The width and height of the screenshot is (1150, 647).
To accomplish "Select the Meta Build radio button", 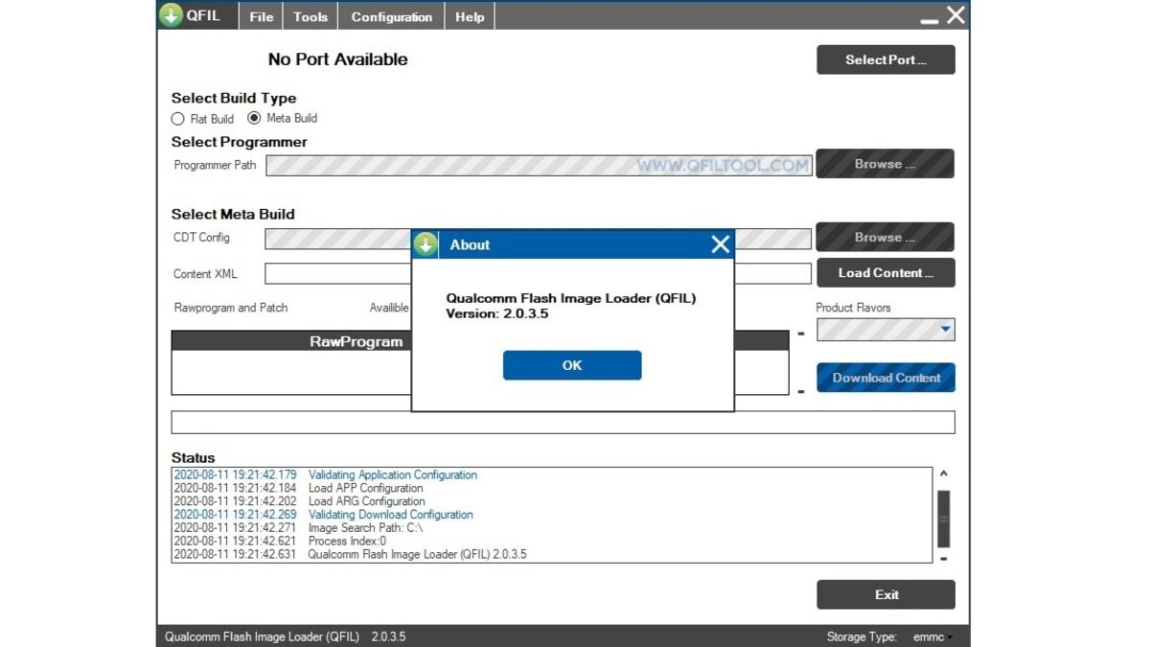I will pyautogui.click(x=254, y=118).
